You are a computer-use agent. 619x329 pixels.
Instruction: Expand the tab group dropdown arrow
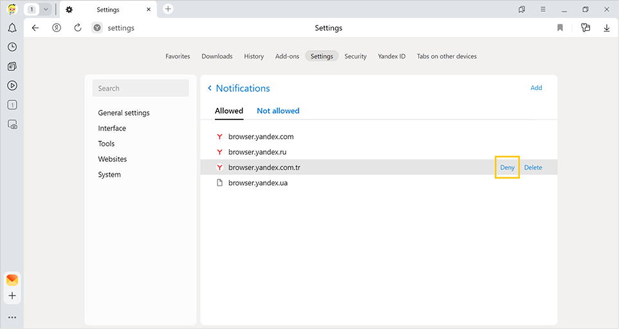46,10
